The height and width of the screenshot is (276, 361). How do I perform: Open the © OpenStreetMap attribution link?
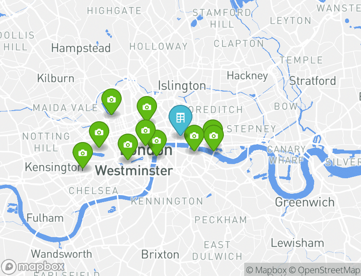(x=325, y=270)
